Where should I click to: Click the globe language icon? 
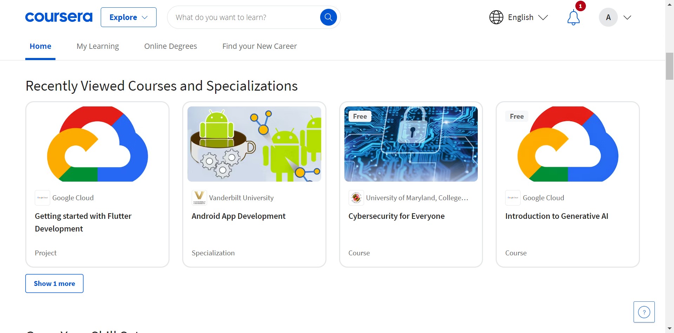pos(496,17)
